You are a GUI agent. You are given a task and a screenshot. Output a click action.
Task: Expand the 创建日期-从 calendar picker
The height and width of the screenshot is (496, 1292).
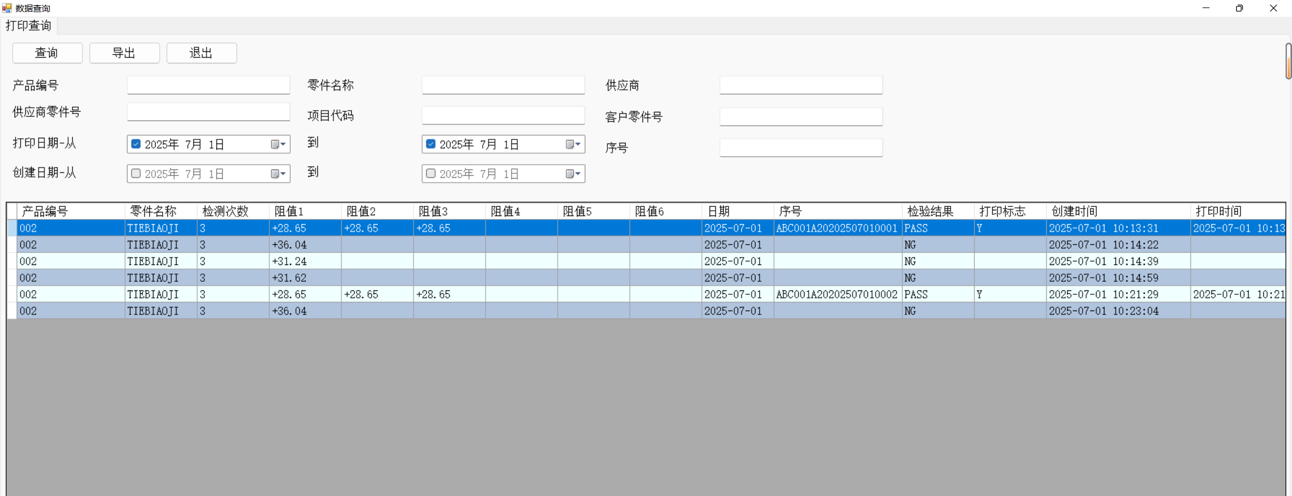[x=279, y=173]
